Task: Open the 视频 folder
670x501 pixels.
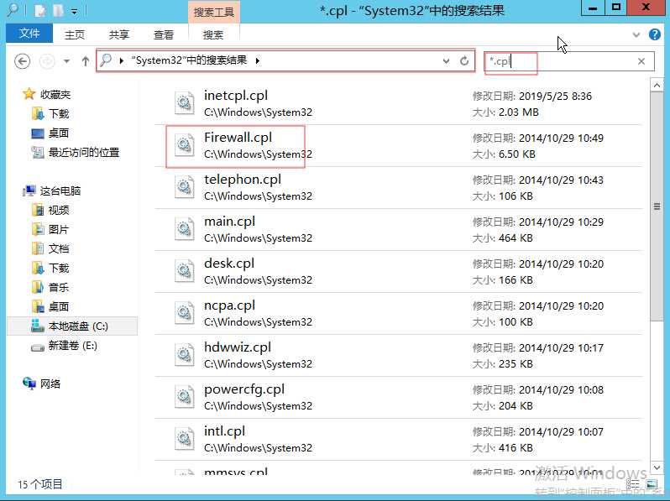Action: tap(59, 210)
